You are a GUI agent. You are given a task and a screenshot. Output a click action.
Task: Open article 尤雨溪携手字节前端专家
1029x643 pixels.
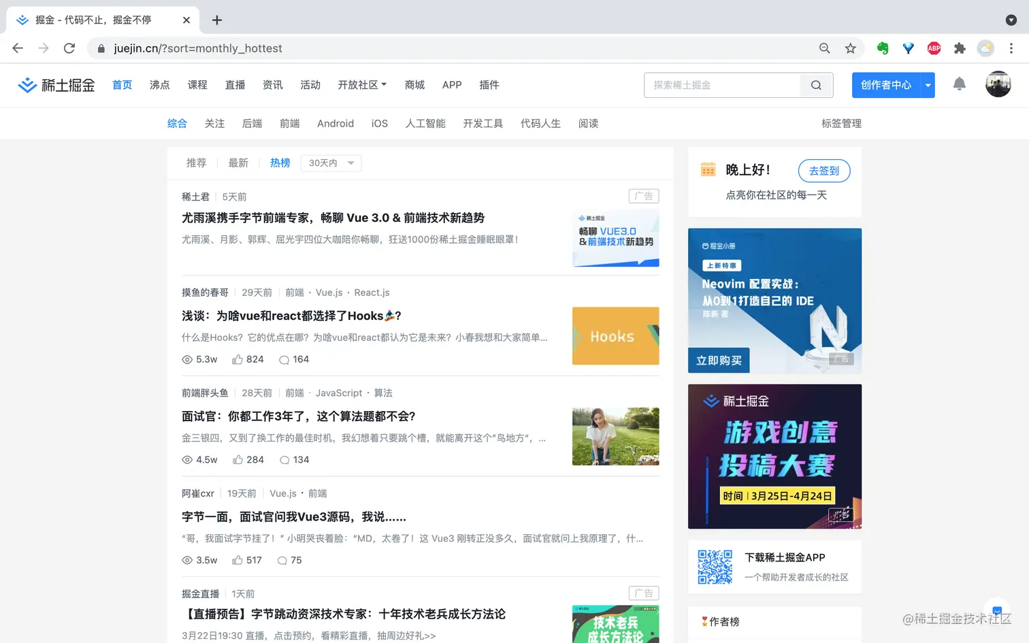333,218
